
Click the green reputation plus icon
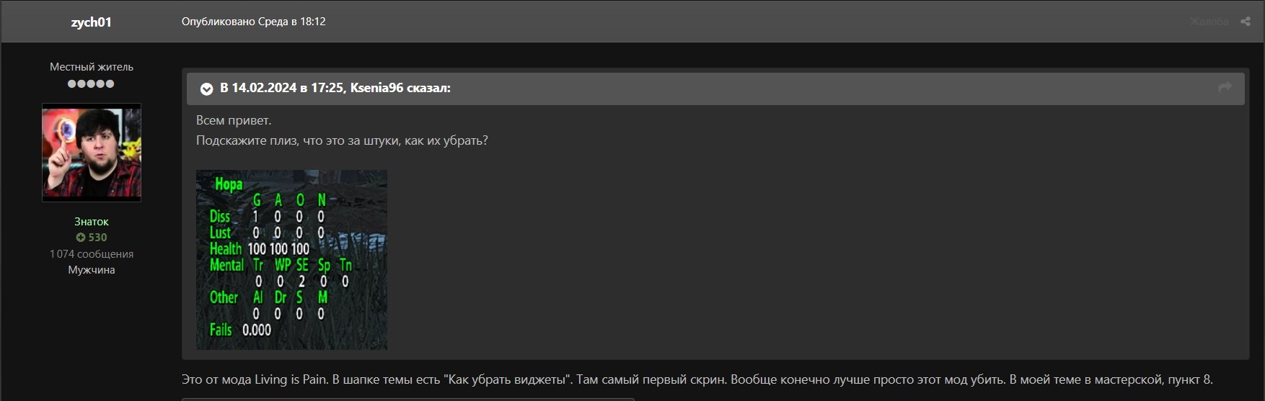pyautogui.click(x=80, y=238)
